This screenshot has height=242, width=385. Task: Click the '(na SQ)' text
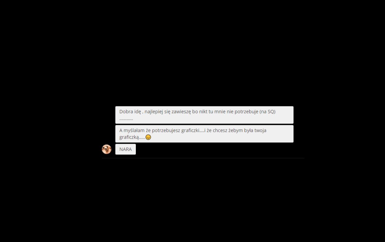click(267, 111)
